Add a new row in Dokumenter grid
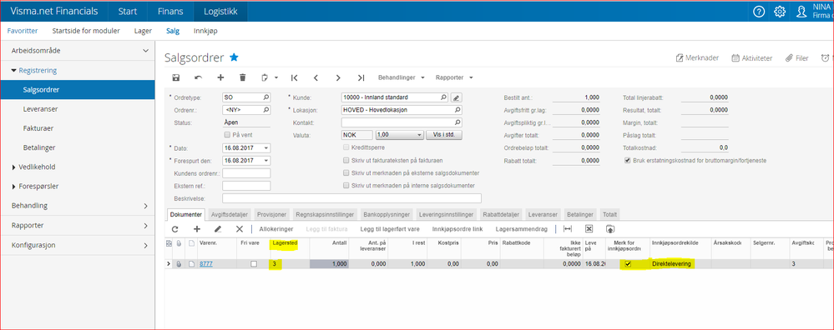The height and width of the screenshot is (330, 834). click(197, 229)
